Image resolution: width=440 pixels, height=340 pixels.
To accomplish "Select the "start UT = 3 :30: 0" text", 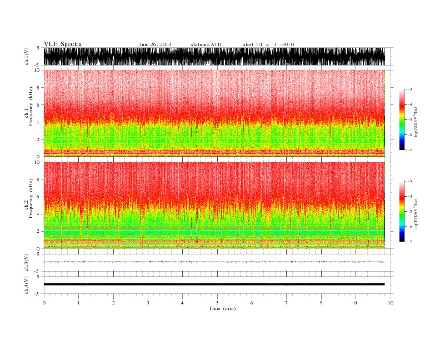I will tap(268, 44).
